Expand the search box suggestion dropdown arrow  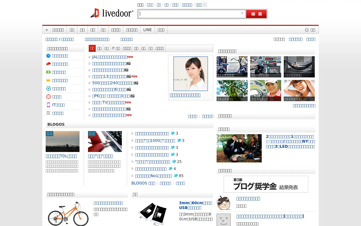242,13
